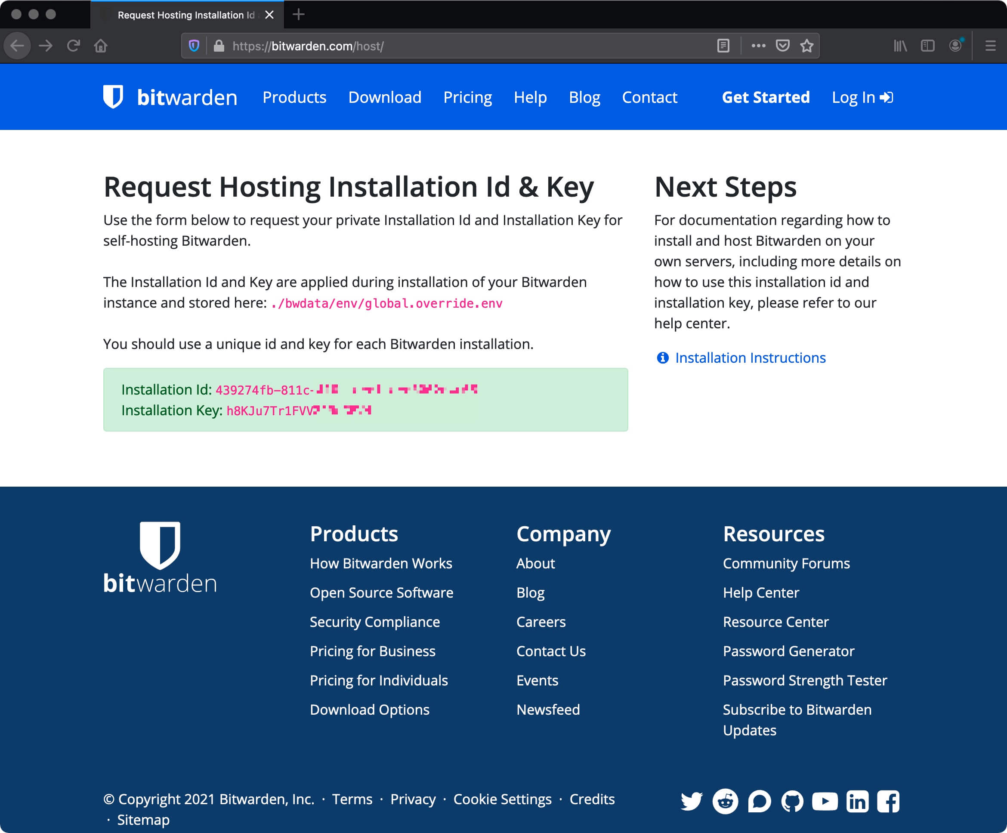Open Events link under Company

click(x=537, y=680)
